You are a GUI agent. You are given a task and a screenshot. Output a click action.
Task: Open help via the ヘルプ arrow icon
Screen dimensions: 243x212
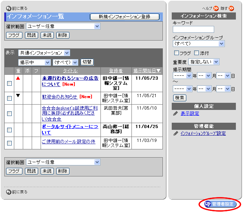point(216,8)
